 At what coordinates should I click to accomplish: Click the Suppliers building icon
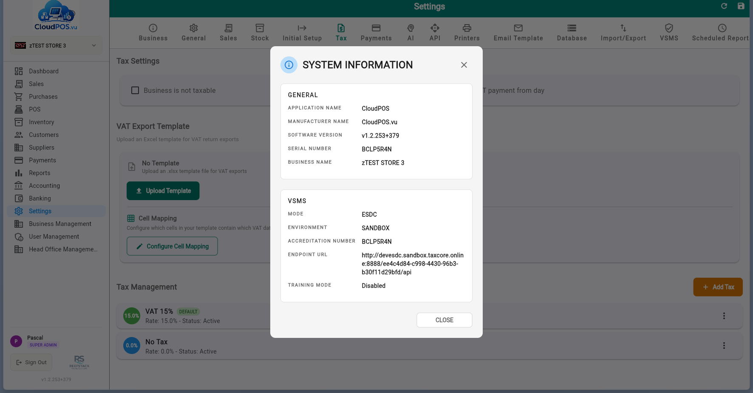click(x=19, y=148)
